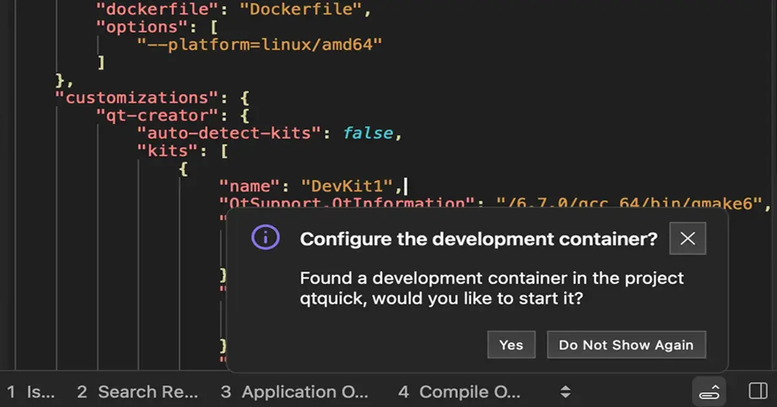Click Yes to start the development container
The width and height of the screenshot is (777, 407).
click(x=511, y=345)
